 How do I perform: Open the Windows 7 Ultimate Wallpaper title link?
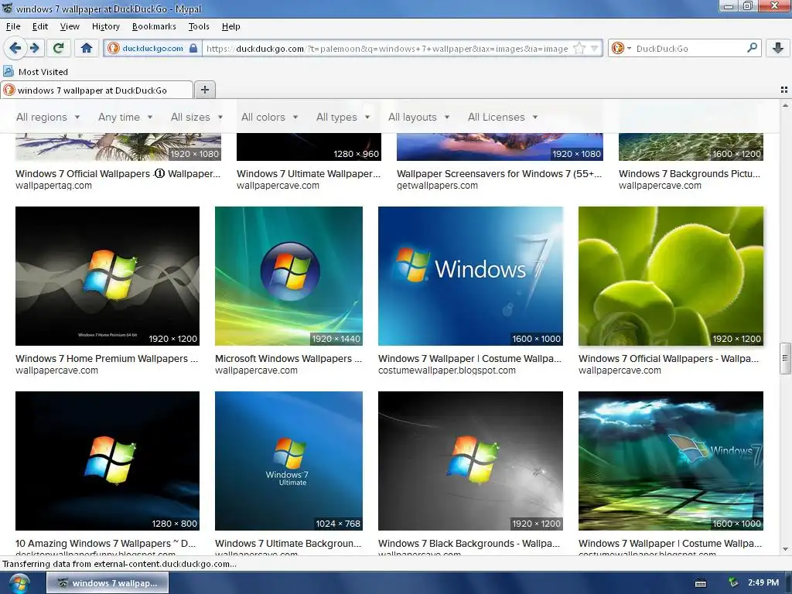click(309, 174)
